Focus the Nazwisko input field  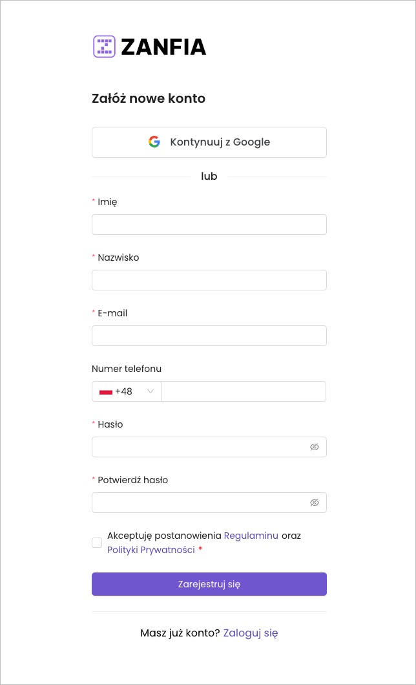coord(209,280)
